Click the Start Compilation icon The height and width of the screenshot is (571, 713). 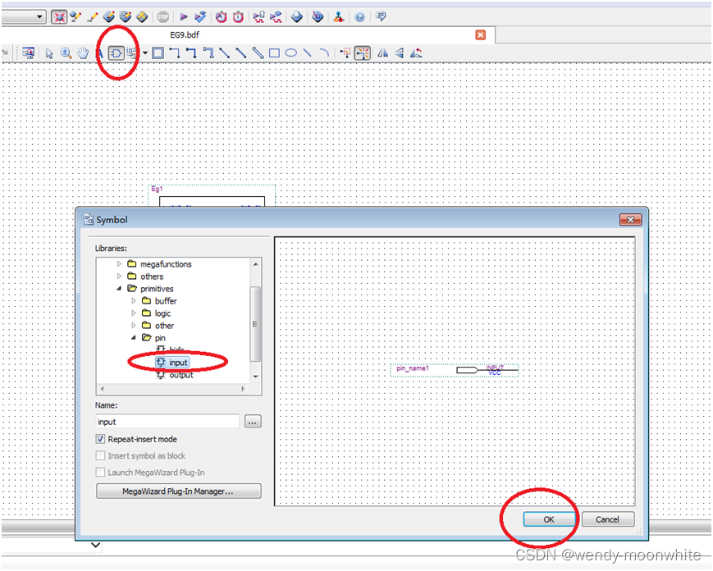[x=182, y=16]
